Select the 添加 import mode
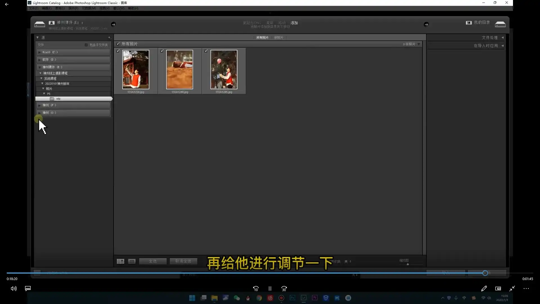Viewport: 540px width, 304px height. tap(294, 23)
